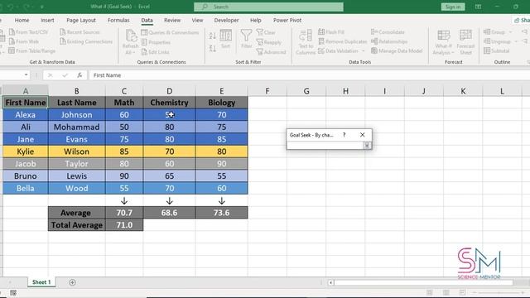Click Refresh All button

pyautogui.click(x=131, y=42)
